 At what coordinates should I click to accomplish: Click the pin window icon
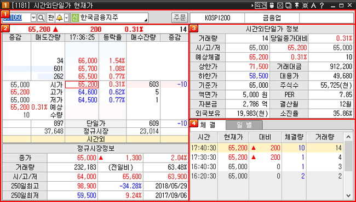[297, 5]
